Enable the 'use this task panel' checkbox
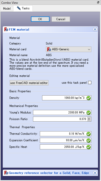 (x=90, y=83)
